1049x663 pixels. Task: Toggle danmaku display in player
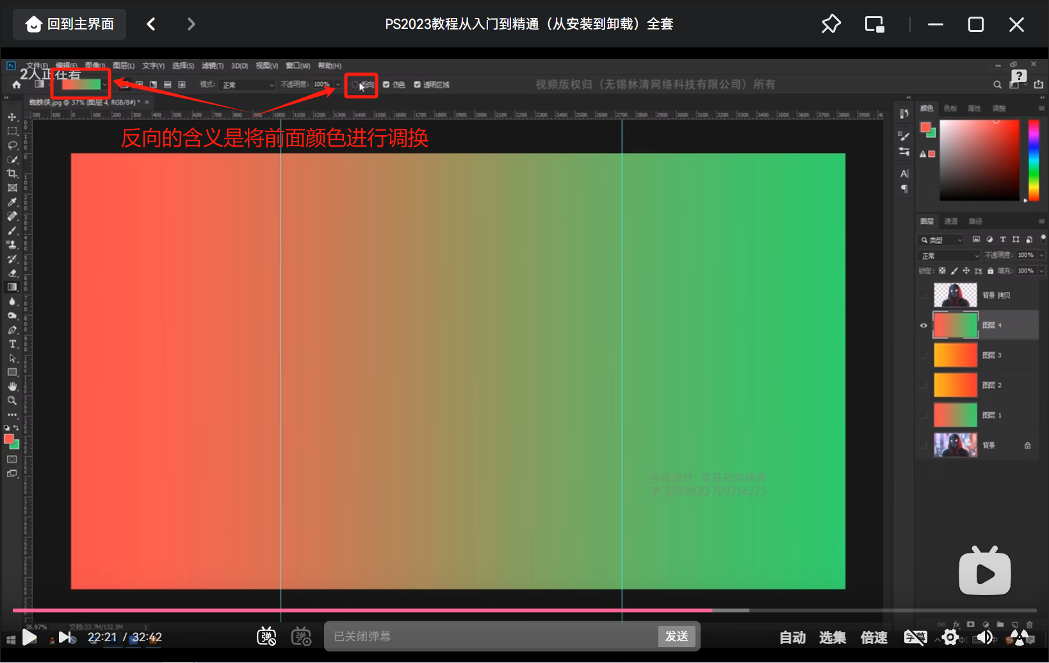point(266,637)
